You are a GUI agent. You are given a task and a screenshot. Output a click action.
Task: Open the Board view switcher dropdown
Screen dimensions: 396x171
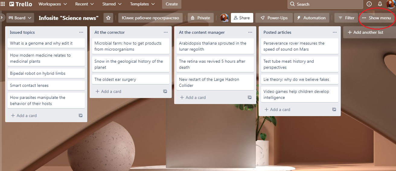20,18
